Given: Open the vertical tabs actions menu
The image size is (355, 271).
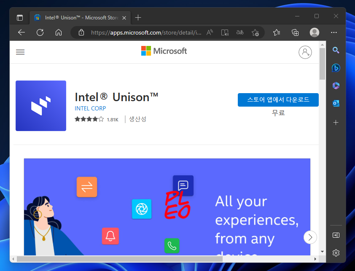Looking at the screenshot, I should pos(20,18).
